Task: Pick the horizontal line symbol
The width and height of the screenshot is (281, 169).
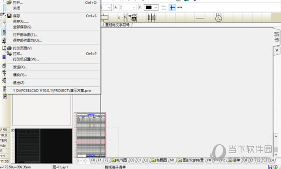Action: tap(200, 18)
